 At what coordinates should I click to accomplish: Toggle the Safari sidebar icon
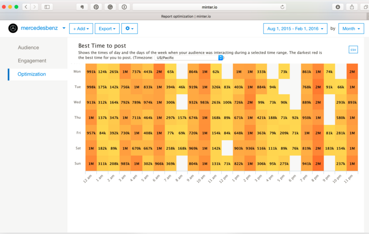pos(47,7)
